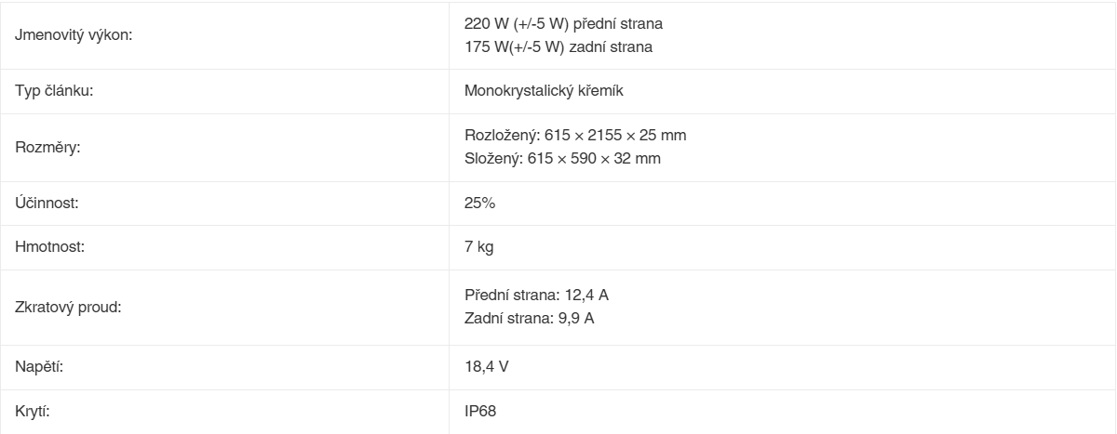Click the 'Zadní strana: 9,9 A' line
The width and height of the screenshot is (1117, 434).
[529, 319]
